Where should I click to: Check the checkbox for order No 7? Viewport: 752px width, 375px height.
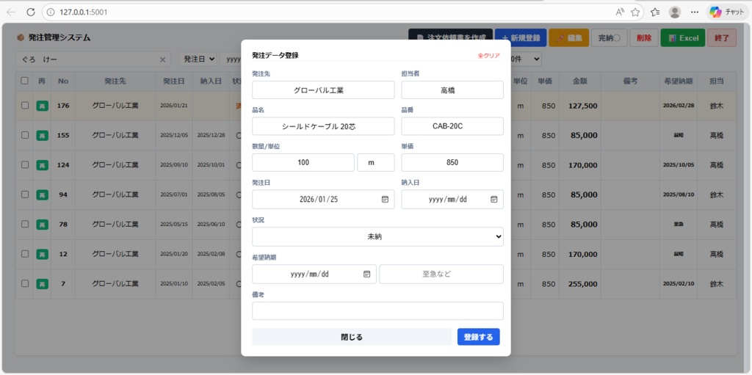25,283
